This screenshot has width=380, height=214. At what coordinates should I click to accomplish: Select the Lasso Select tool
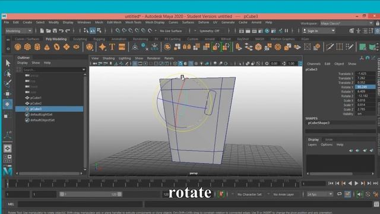tap(8, 74)
